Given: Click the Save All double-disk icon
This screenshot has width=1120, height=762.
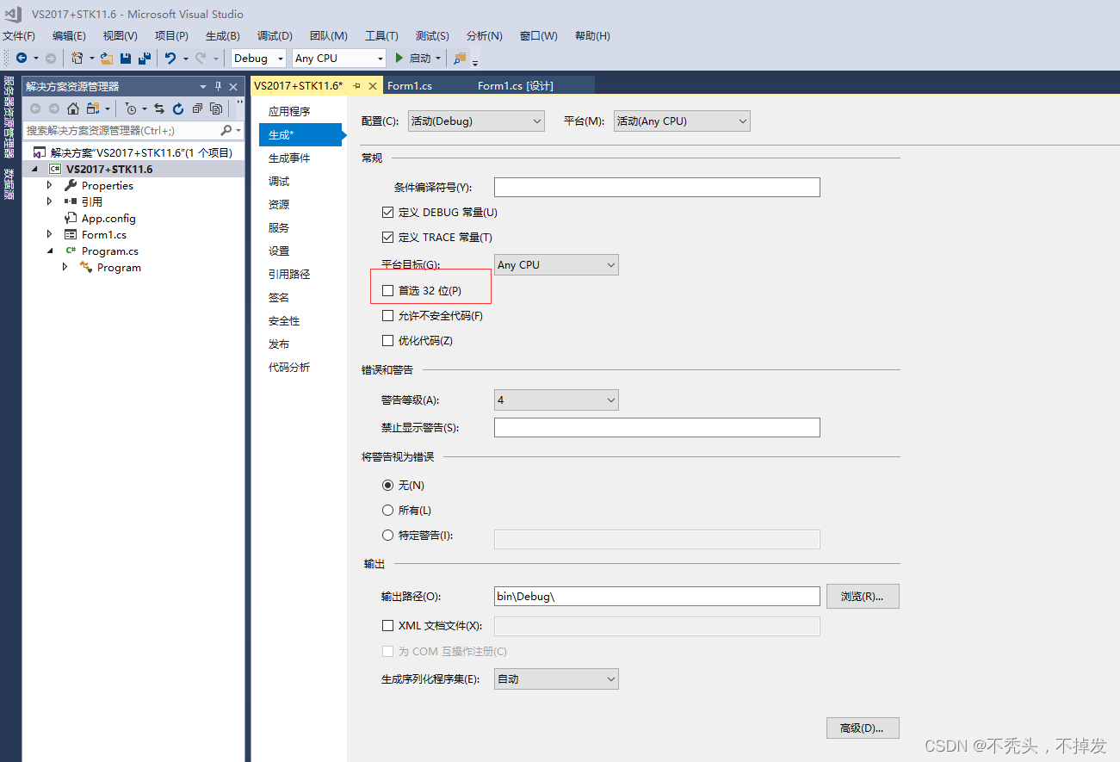Looking at the screenshot, I should click(x=145, y=59).
